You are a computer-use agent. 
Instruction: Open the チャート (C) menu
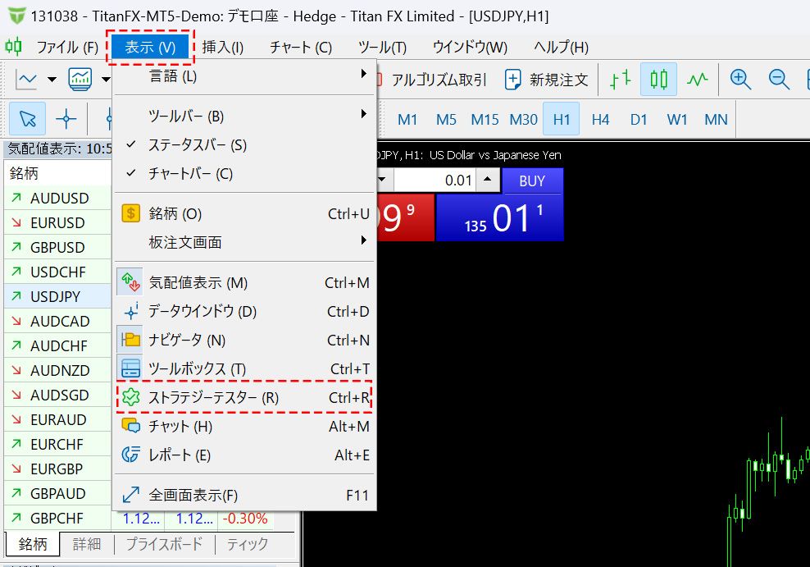tap(301, 48)
